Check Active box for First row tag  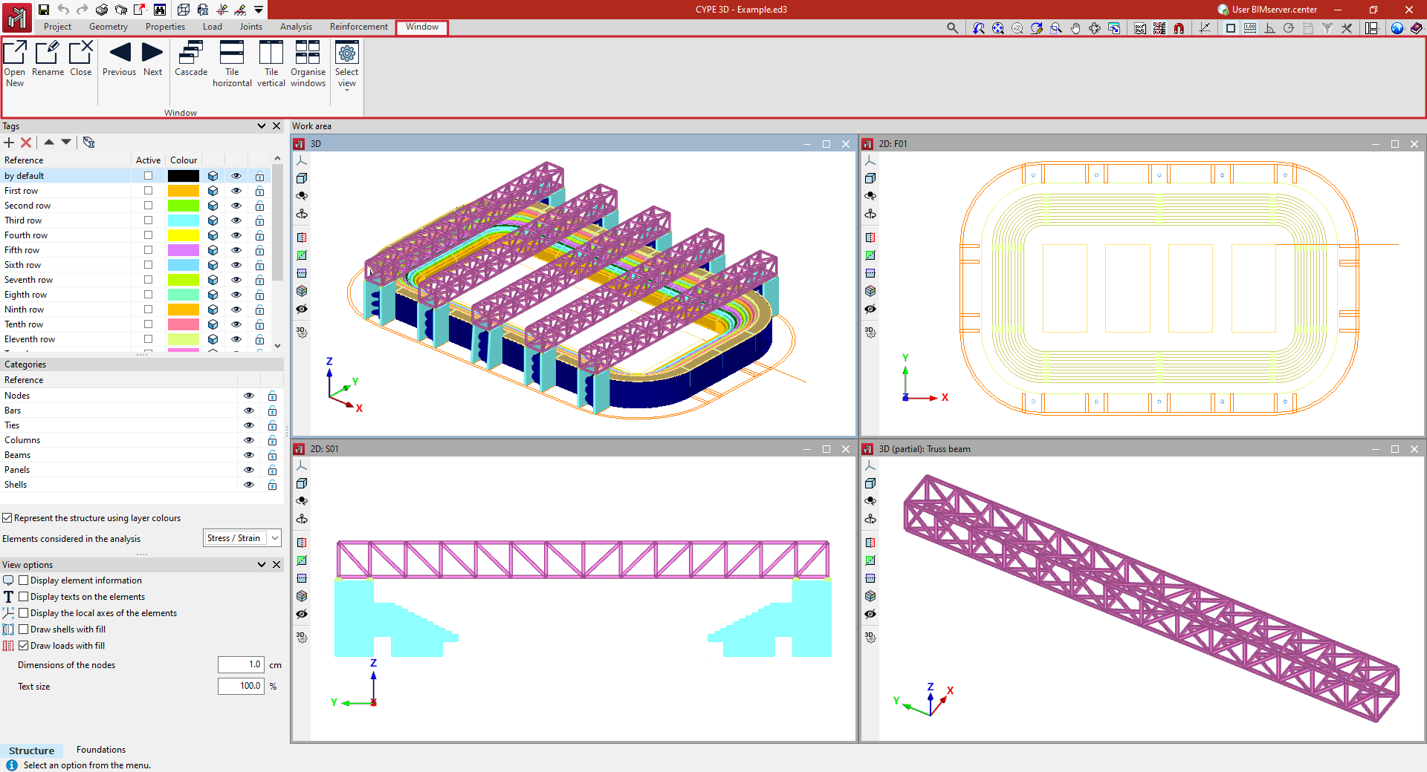[x=148, y=191]
